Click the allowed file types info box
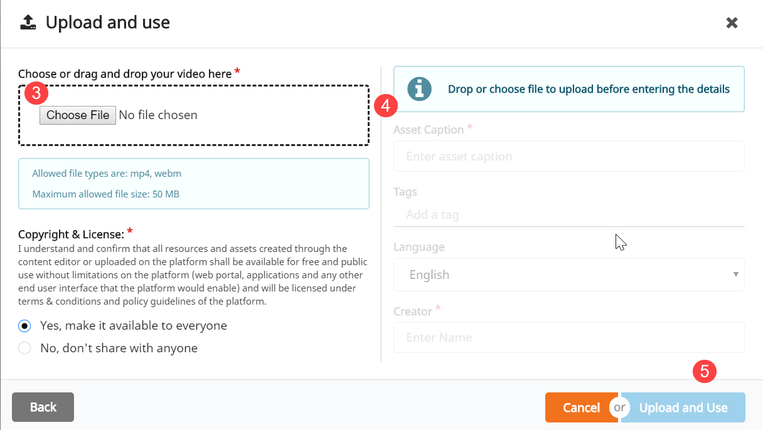The width and height of the screenshot is (763, 430). point(193,184)
